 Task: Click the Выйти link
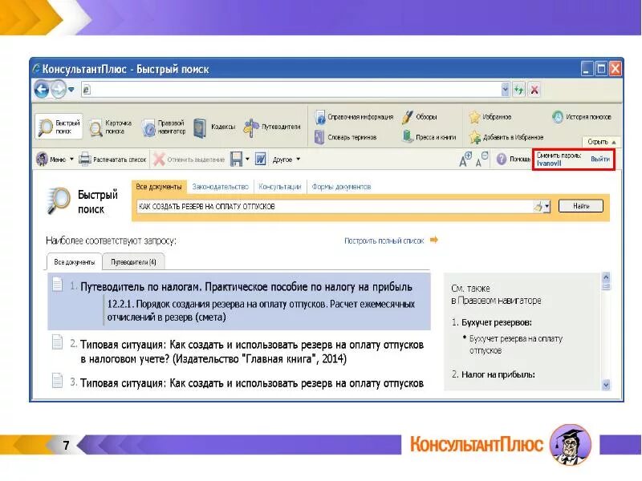pos(600,159)
